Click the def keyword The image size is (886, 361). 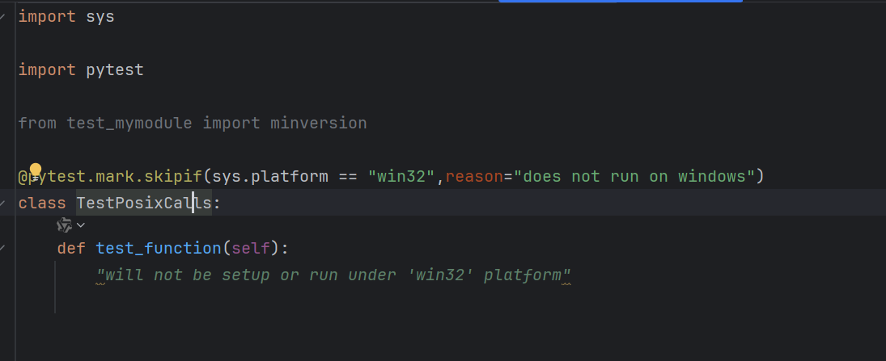[71, 248]
